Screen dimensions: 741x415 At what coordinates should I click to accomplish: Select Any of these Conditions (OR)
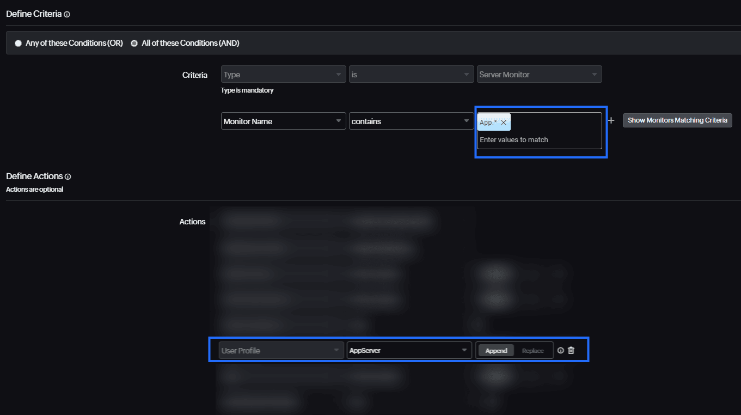(x=19, y=43)
